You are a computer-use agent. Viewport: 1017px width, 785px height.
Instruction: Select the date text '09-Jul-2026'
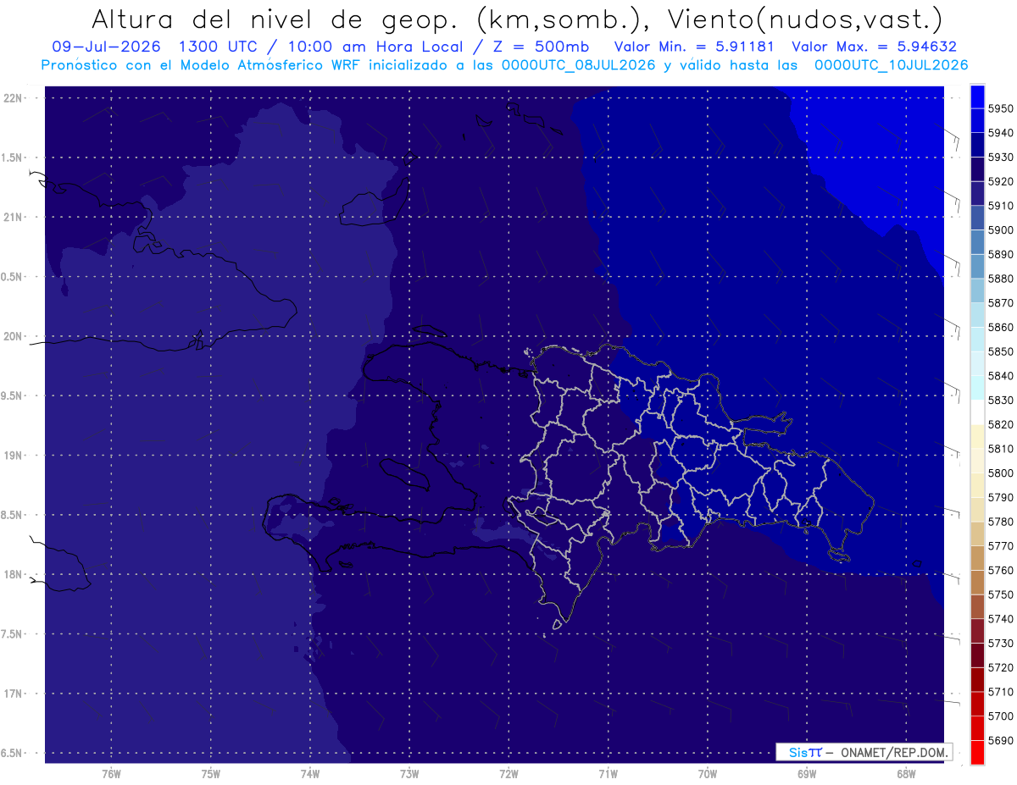(x=108, y=47)
